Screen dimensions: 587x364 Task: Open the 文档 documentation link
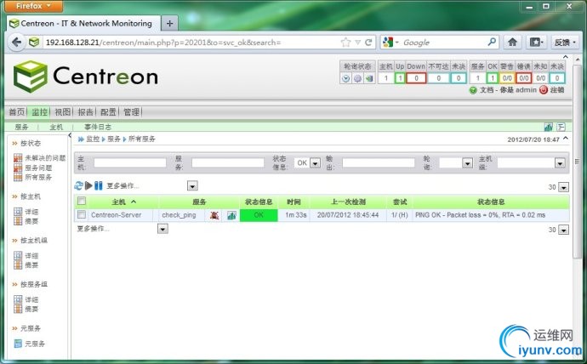point(487,90)
